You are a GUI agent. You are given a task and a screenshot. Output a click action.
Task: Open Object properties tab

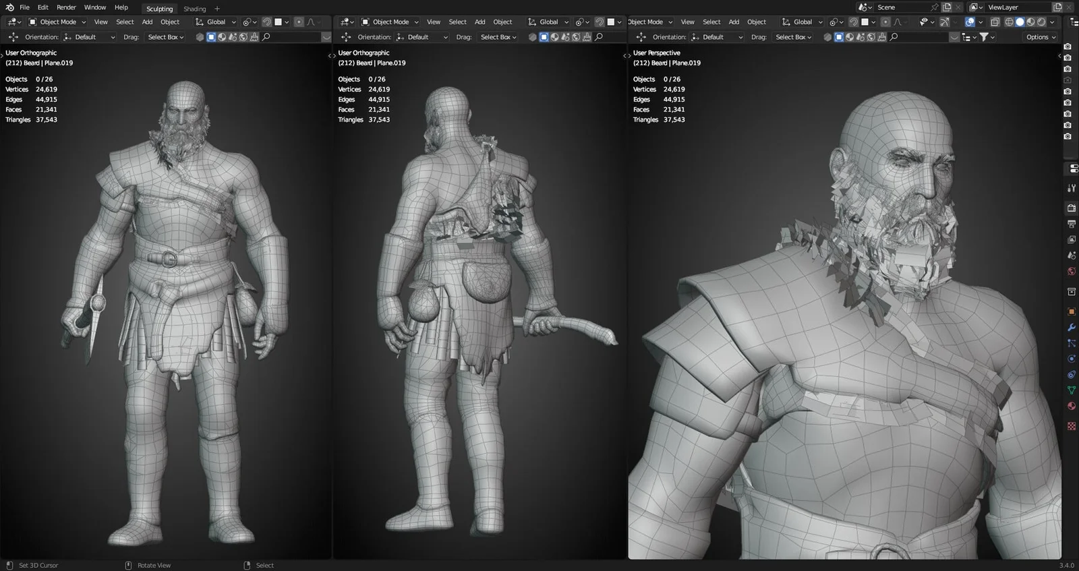1072,311
